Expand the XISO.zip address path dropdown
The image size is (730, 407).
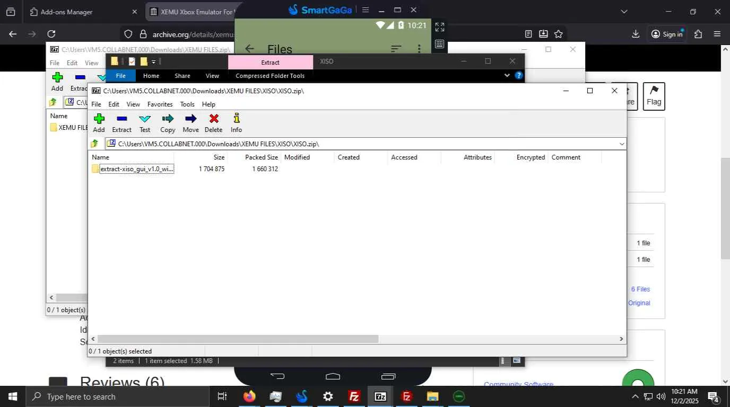622,144
